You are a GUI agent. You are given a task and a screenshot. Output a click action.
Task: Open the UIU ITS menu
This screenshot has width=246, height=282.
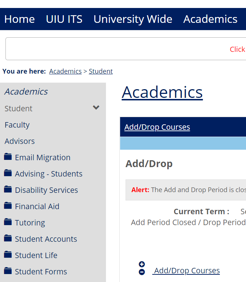coord(64,19)
